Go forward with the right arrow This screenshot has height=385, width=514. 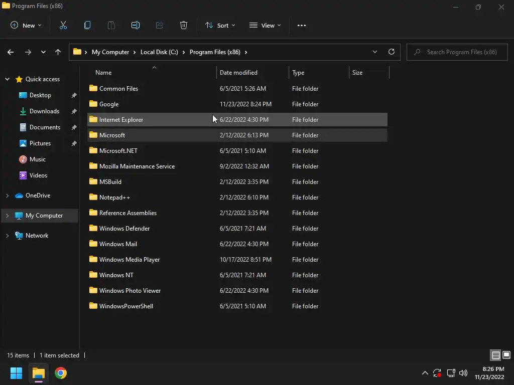[x=28, y=52]
